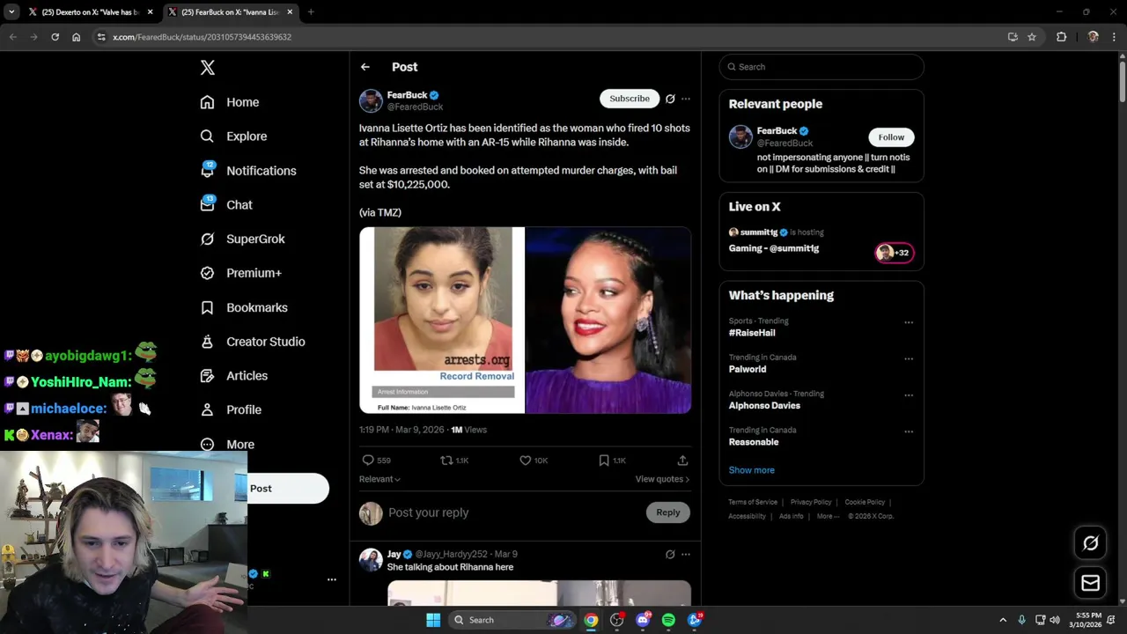This screenshot has width=1127, height=634.
Task: Open more options for Palworld trend
Action: (909, 359)
